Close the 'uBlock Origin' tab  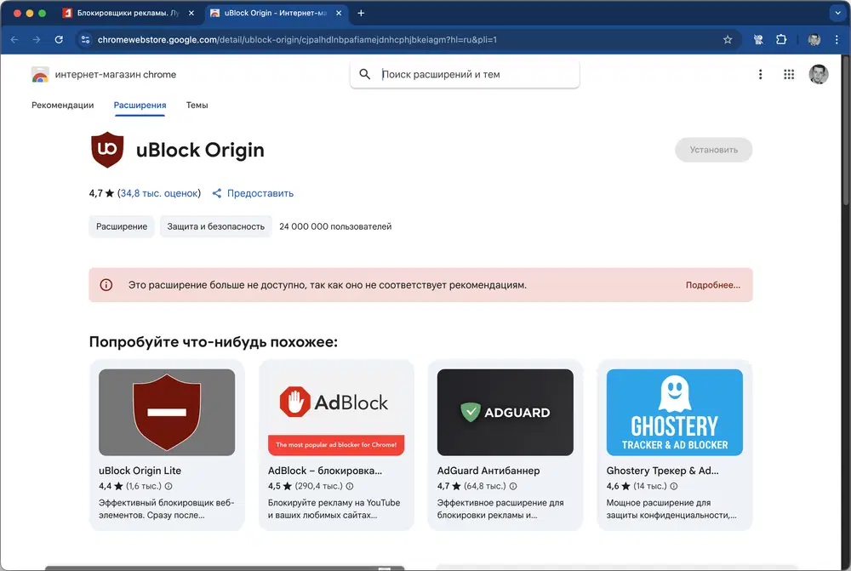click(339, 13)
